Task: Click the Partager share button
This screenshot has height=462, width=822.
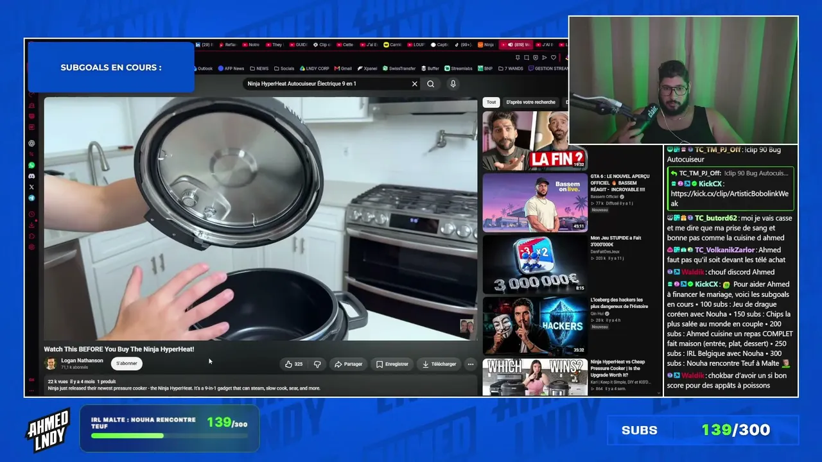Action: click(x=347, y=364)
